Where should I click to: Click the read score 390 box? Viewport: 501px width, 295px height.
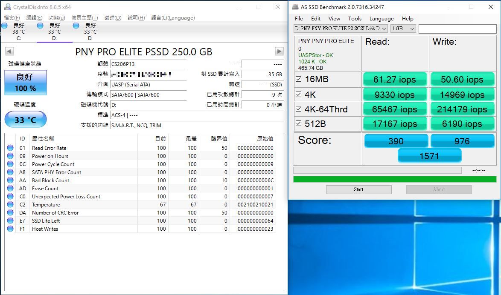tap(396, 141)
